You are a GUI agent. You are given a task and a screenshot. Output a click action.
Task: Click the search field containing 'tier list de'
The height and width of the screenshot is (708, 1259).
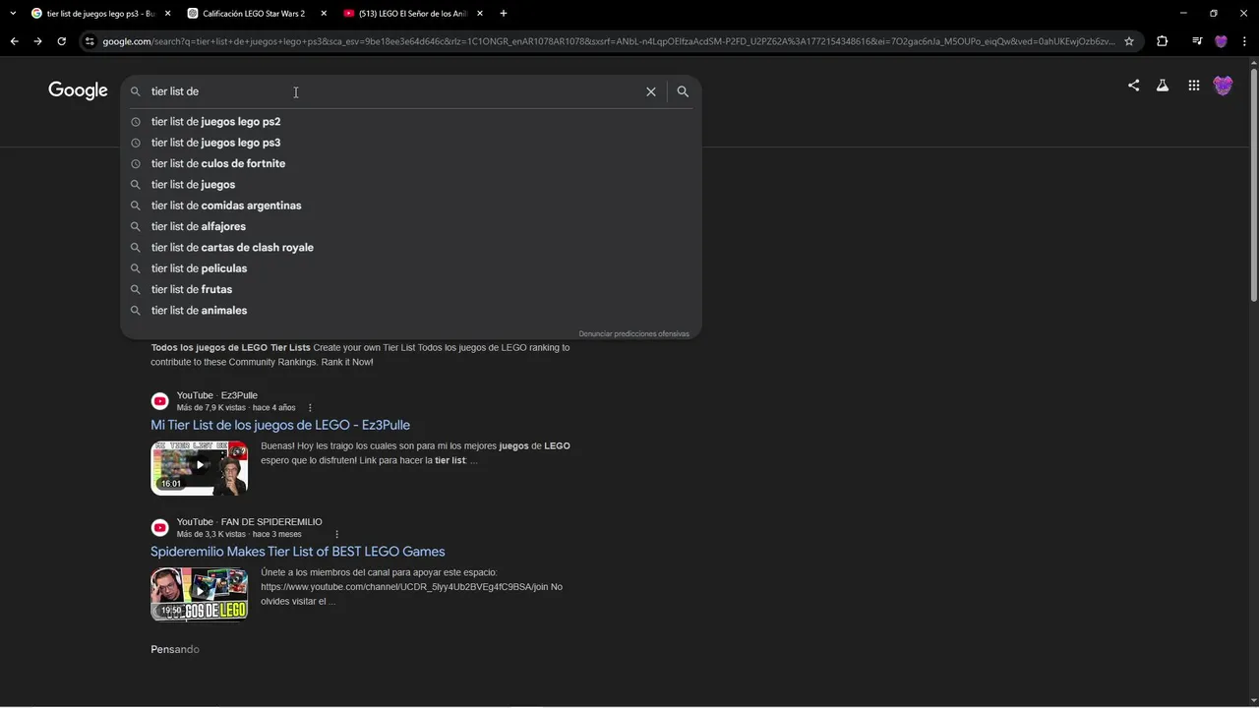click(x=393, y=91)
